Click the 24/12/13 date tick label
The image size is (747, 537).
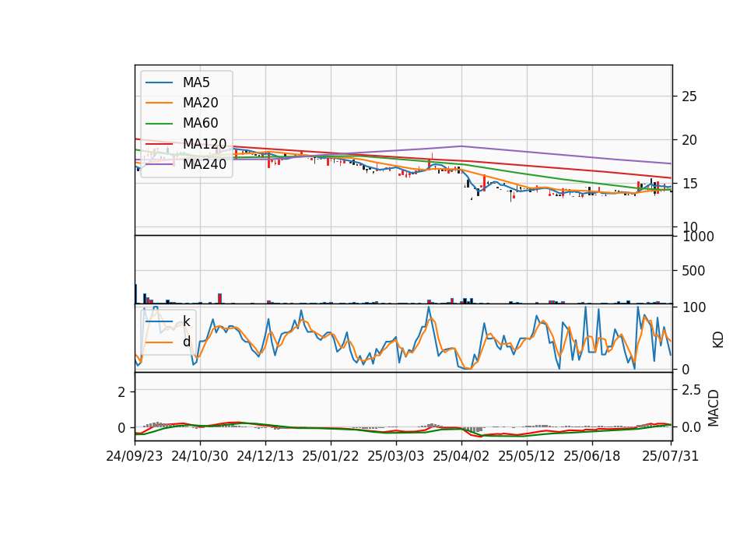click(x=265, y=456)
